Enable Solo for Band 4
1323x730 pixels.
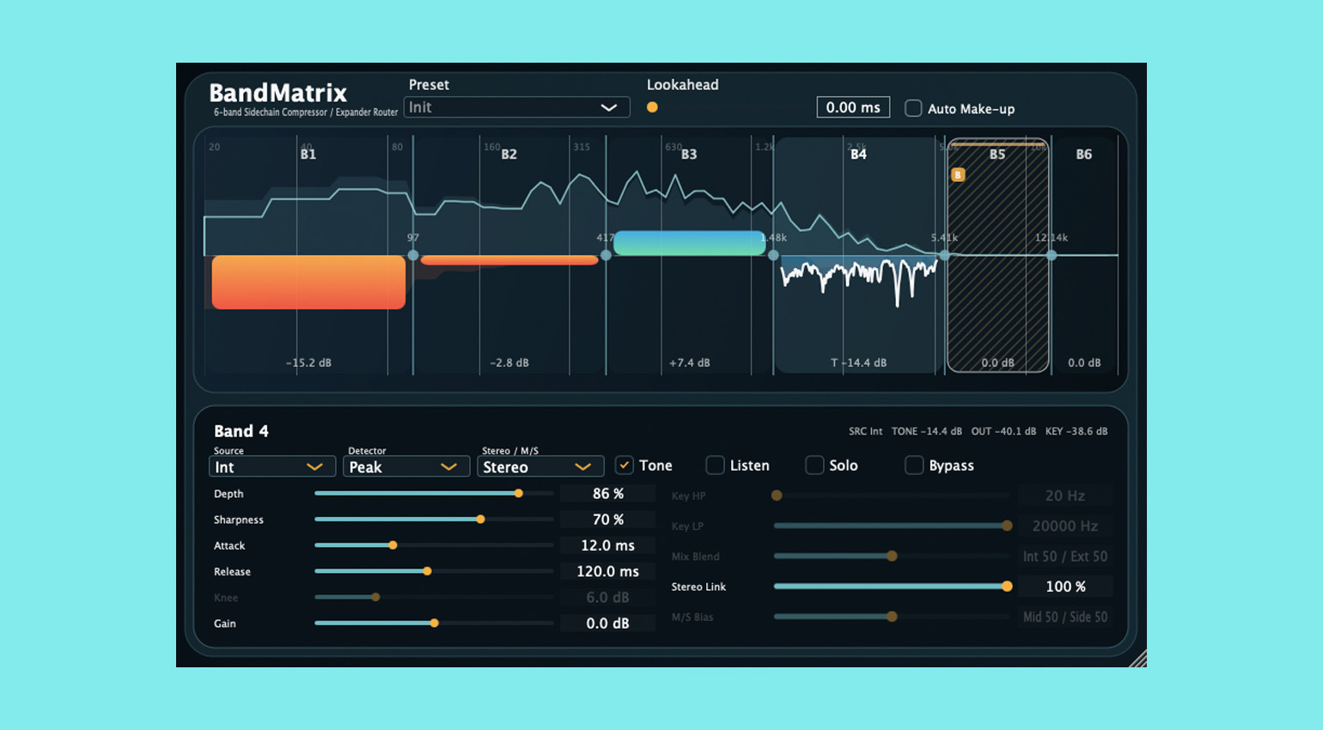point(814,465)
